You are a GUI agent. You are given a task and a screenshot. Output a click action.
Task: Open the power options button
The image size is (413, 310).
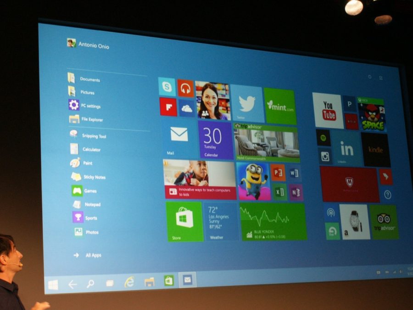coord(370,77)
